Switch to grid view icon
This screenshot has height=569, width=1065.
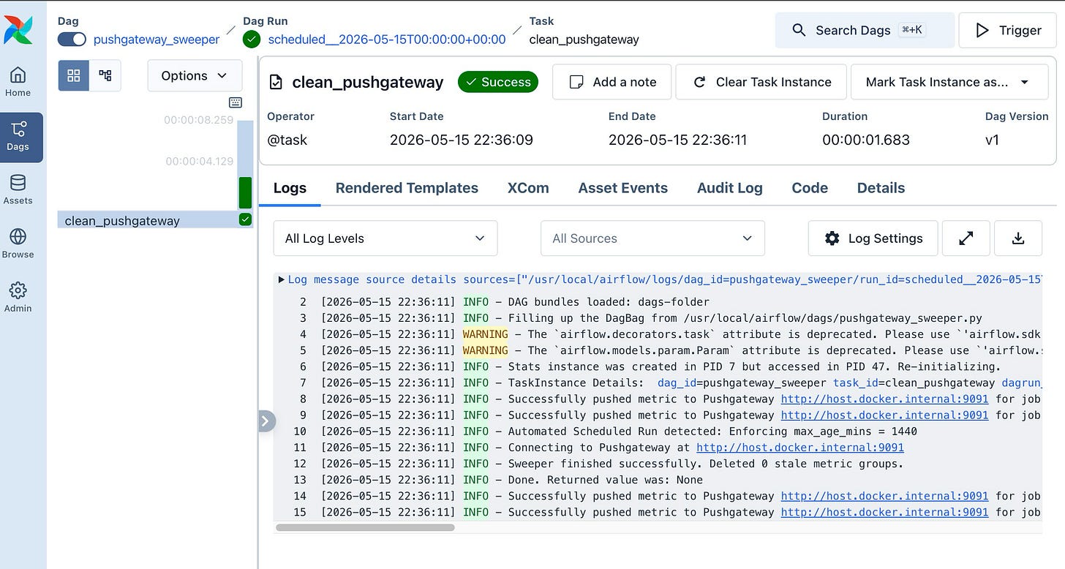(74, 75)
